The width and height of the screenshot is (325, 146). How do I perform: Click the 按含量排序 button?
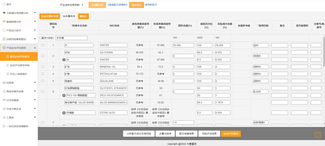point(69,16)
